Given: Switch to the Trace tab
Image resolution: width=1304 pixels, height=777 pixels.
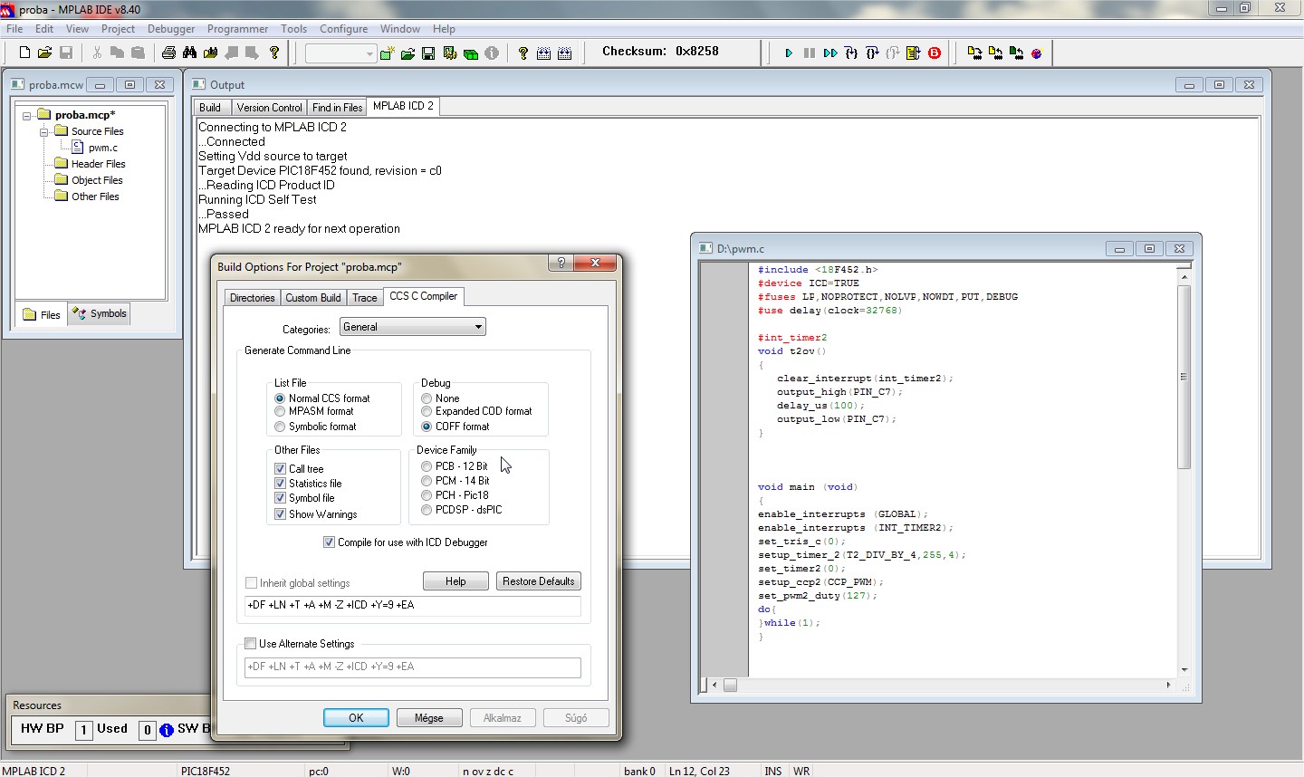Looking at the screenshot, I should [365, 298].
